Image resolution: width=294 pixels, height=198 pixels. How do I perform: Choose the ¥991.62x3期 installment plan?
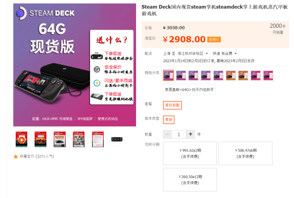coord(190,153)
